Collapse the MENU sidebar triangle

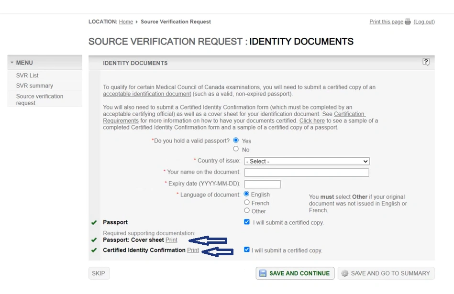[12, 63]
